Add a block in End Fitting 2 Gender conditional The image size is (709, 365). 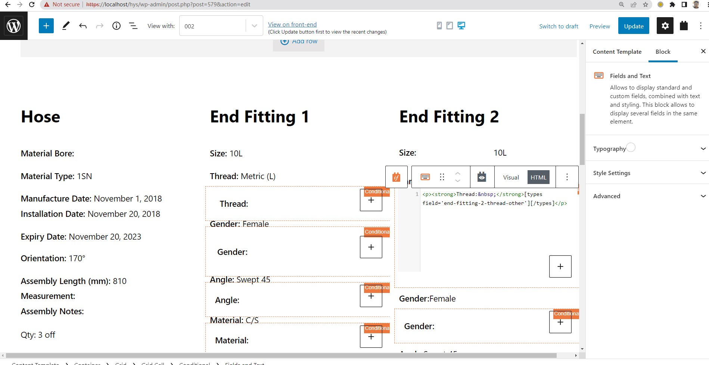[x=560, y=322]
